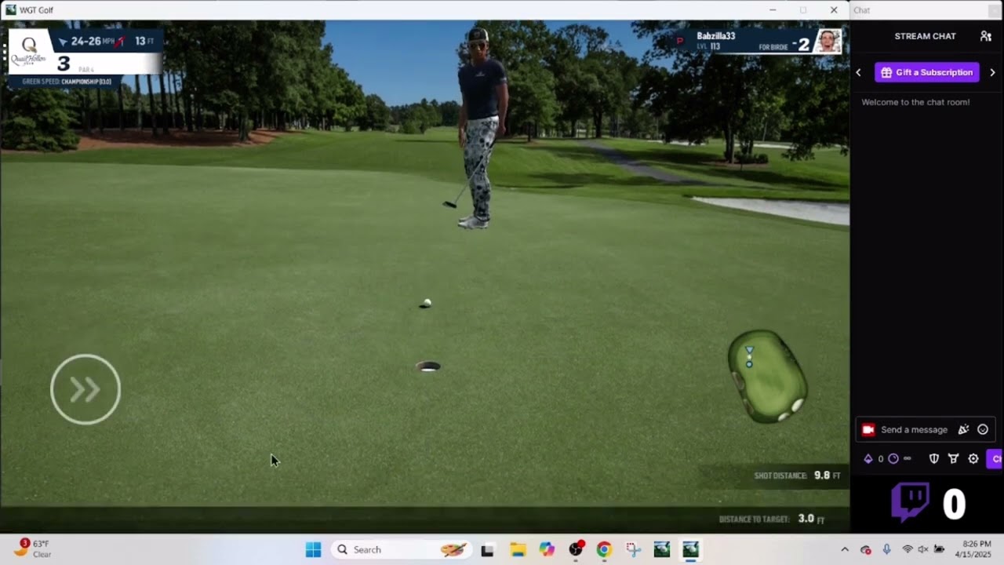Close the WGT Golf window
1004x565 pixels.
pyautogui.click(x=834, y=10)
